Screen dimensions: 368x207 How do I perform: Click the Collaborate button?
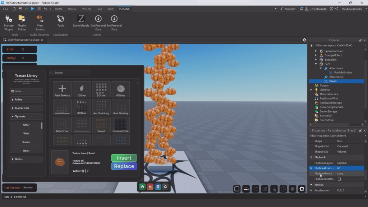316,9
